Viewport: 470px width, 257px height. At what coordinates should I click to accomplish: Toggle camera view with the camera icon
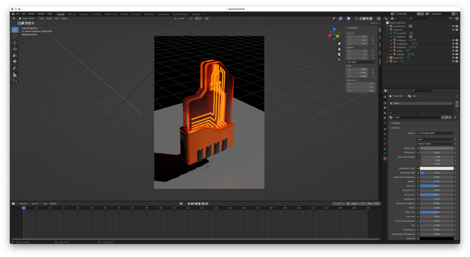pyautogui.click(x=339, y=54)
